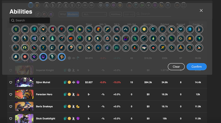Viewport: 221px width, 123px height.
Task: Select the blue spiky orb ability
Action: point(190,29)
